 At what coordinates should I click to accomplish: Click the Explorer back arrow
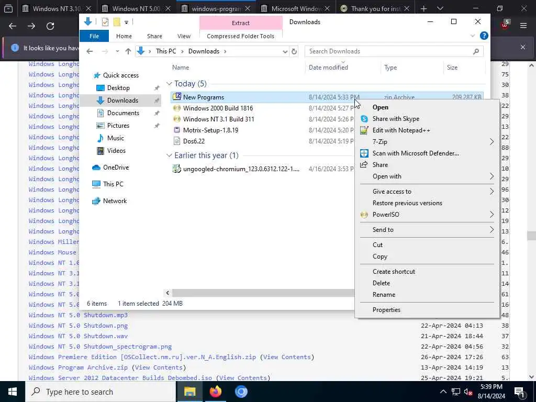coord(90,51)
